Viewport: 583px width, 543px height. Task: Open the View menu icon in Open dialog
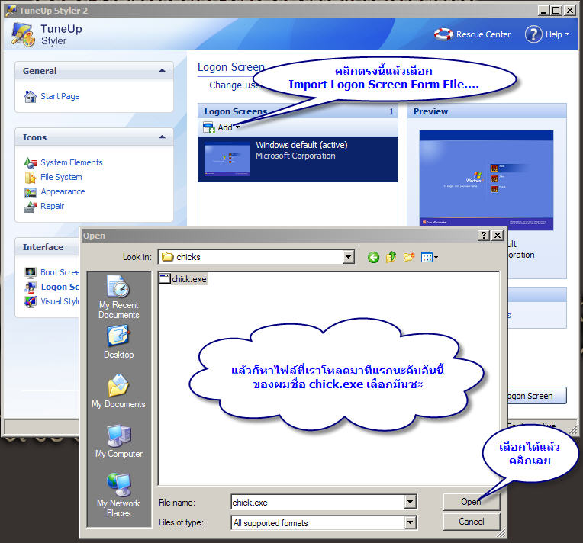point(429,257)
